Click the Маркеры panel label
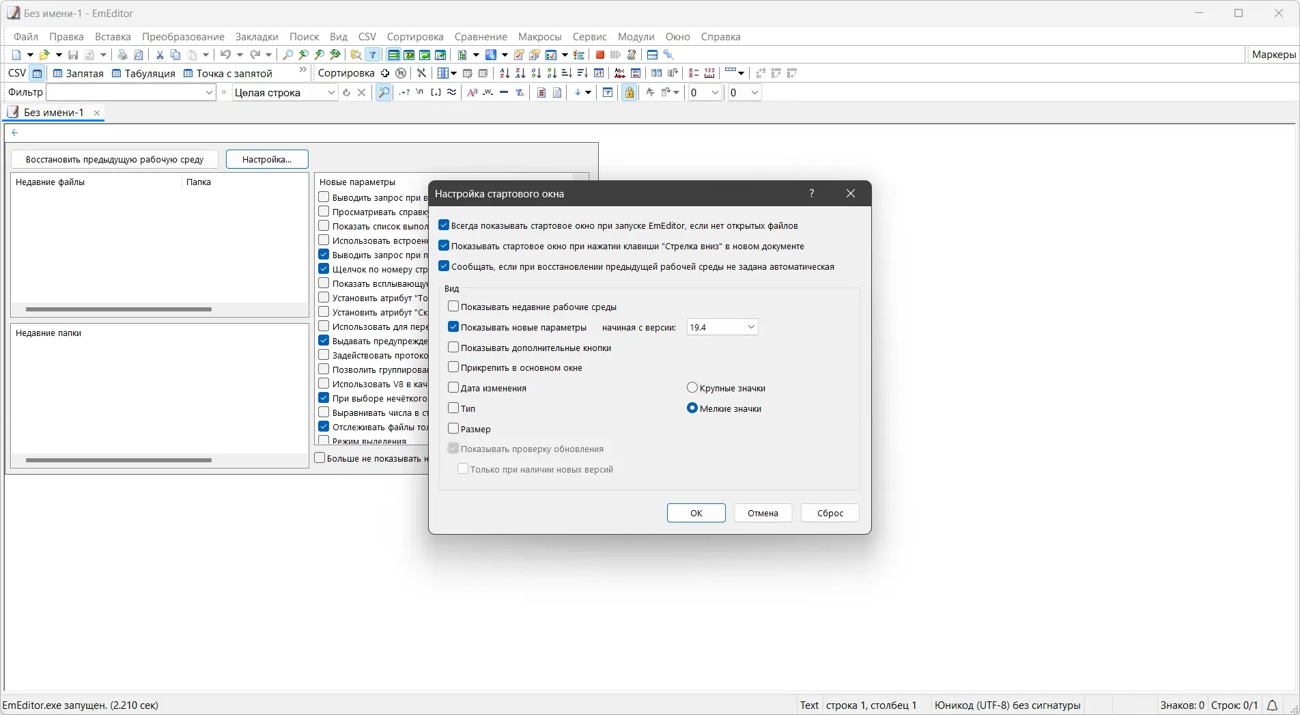 1273,55
